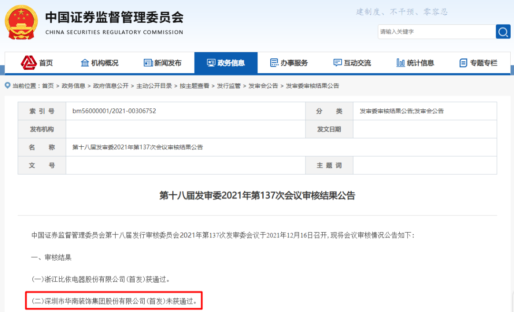The width and height of the screenshot is (514, 312).
Task: Click the note icon beside 专题专栏
Action: [463, 63]
